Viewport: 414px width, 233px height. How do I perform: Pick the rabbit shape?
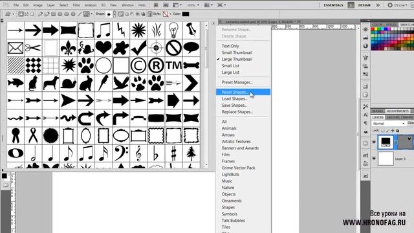point(86,83)
